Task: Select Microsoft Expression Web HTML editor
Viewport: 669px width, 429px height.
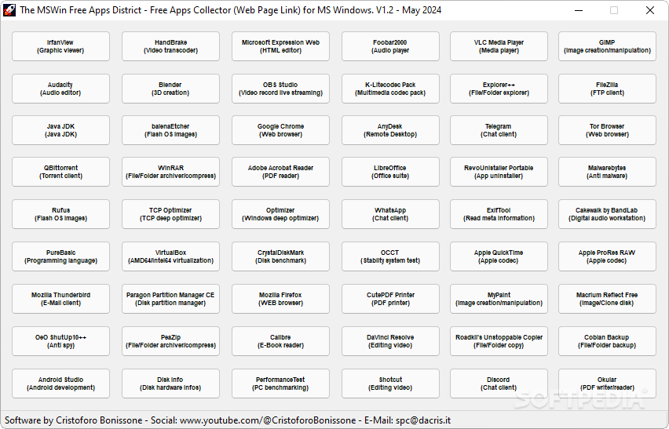Action: pos(281,46)
